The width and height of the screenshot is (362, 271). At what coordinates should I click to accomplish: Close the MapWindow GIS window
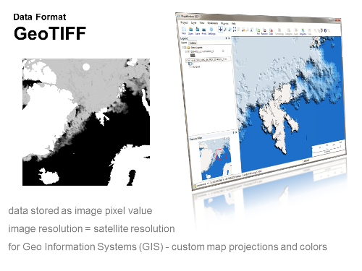[x=338, y=20]
